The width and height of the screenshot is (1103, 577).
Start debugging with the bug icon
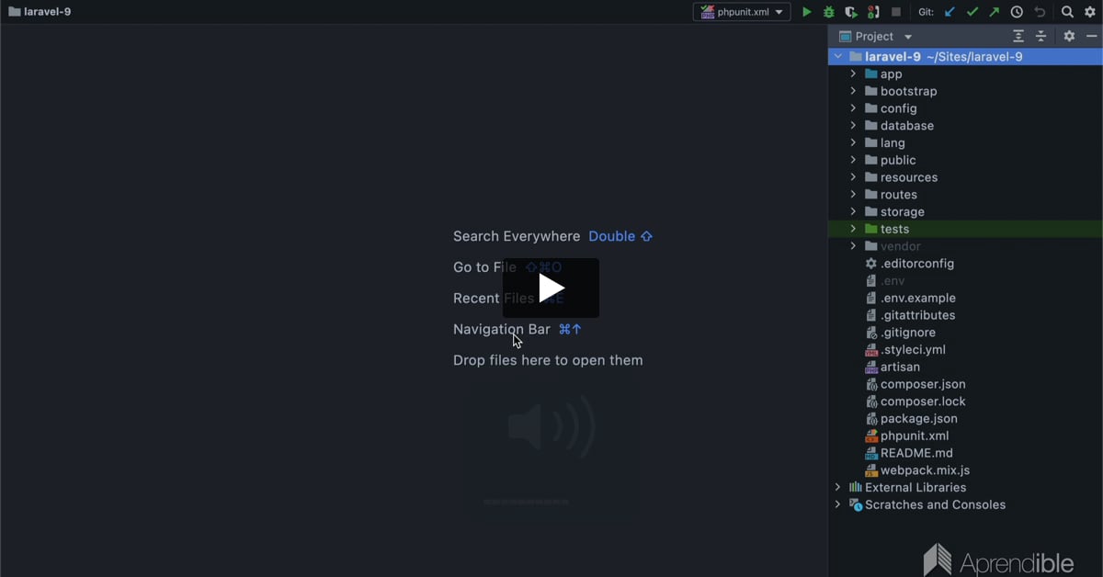click(x=828, y=12)
